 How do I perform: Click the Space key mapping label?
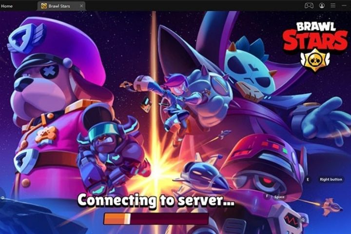point(279,197)
